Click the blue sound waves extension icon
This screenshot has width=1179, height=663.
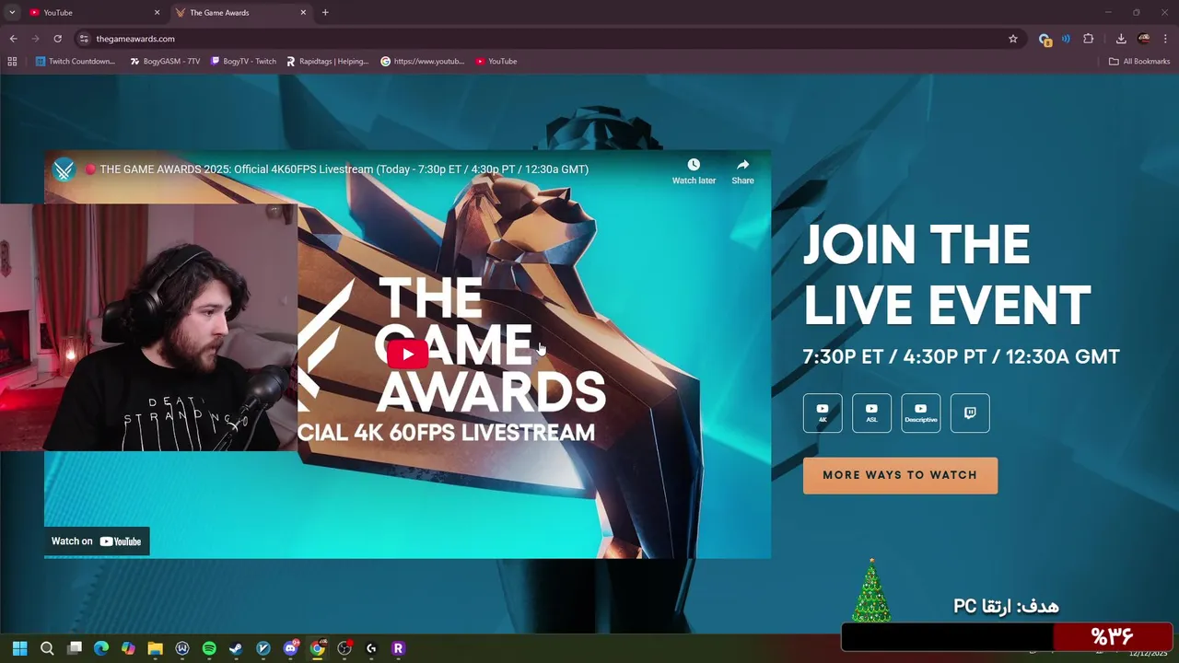1066,39
